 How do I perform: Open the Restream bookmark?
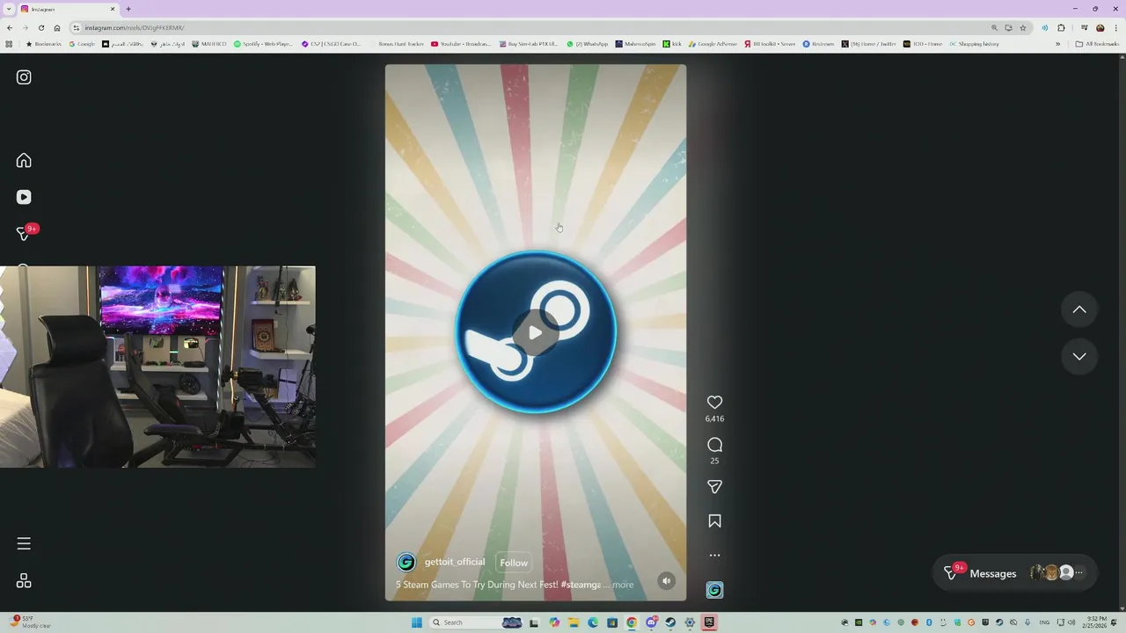[818, 44]
